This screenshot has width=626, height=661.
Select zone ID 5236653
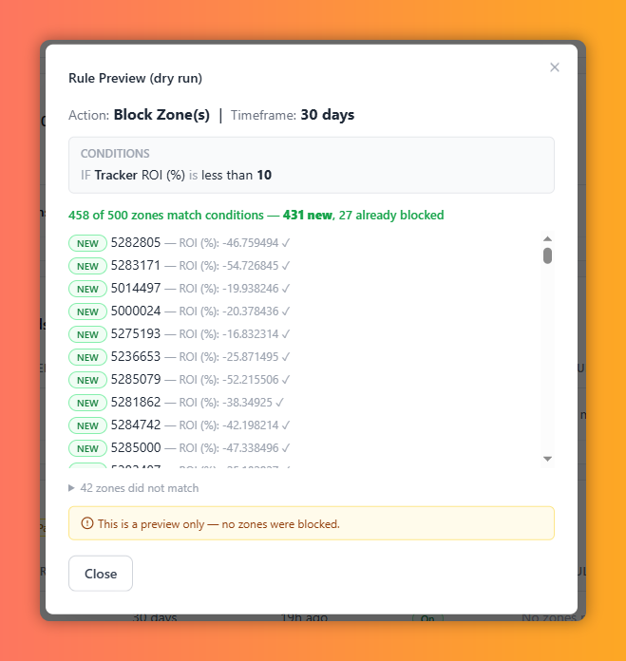coord(136,357)
